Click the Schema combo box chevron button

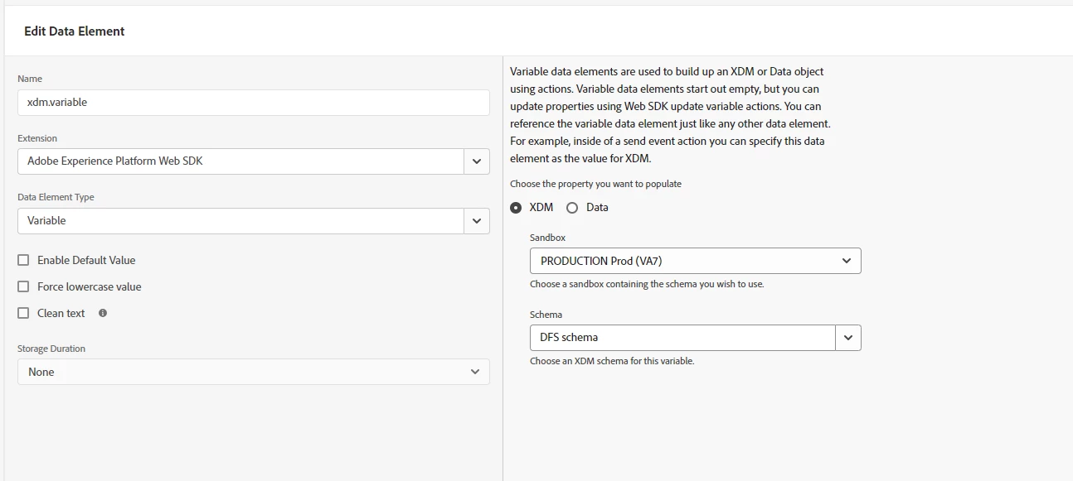(848, 338)
